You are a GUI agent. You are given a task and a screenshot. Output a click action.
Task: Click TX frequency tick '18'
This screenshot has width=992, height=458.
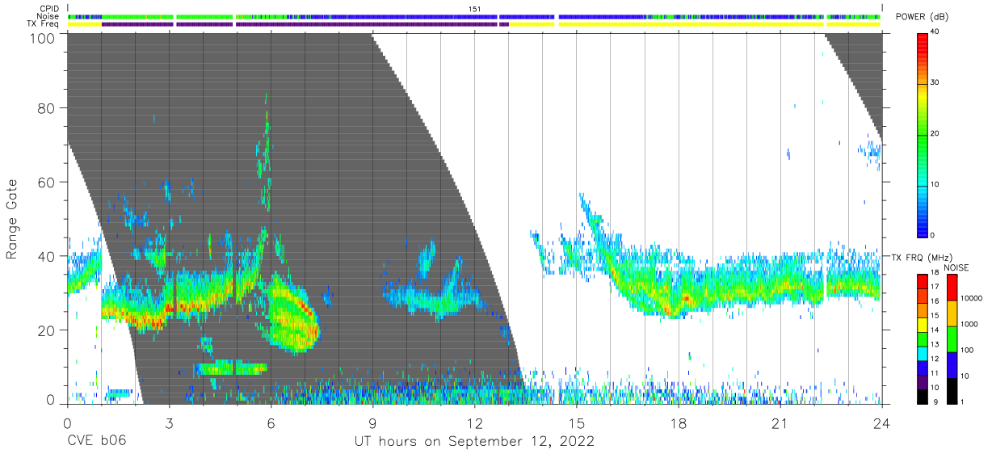(x=935, y=273)
